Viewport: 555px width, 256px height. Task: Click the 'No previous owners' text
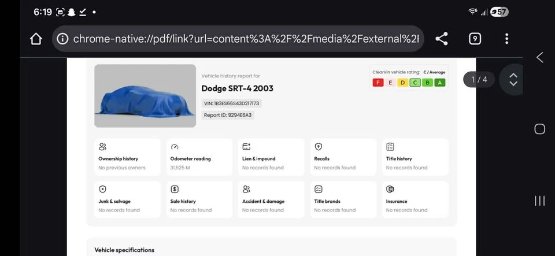coord(122,168)
